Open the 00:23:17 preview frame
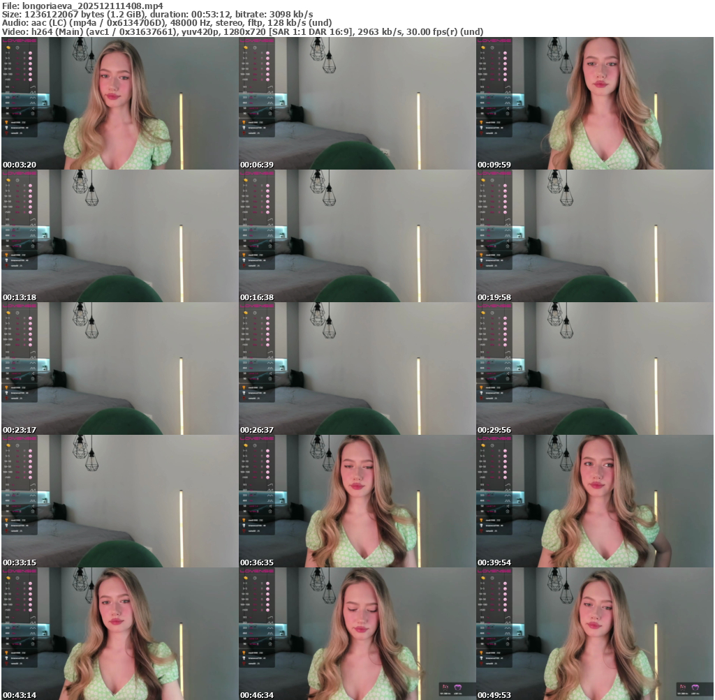This screenshot has width=715, height=700. pyautogui.click(x=119, y=368)
